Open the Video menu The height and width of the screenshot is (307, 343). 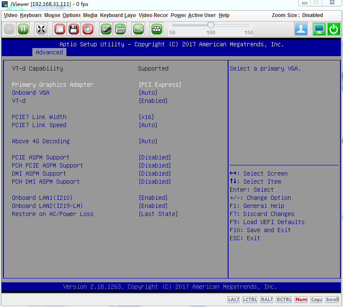pyautogui.click(x=11, y=15)
